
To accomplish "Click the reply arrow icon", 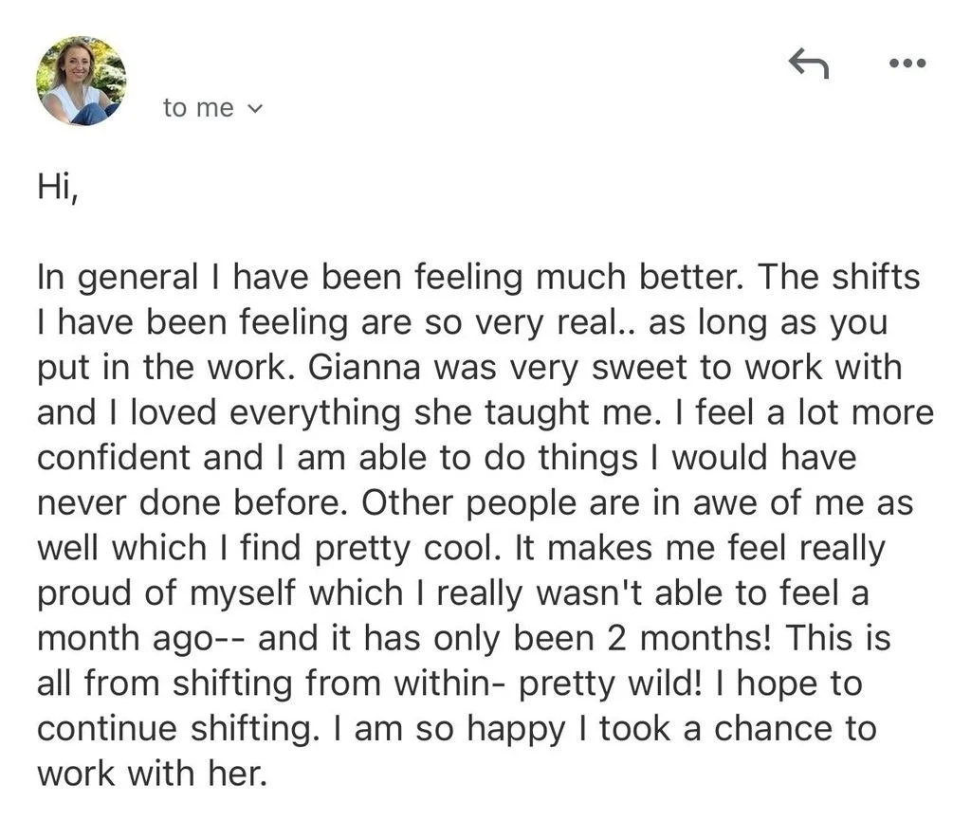I will click(x=809, y=64).
